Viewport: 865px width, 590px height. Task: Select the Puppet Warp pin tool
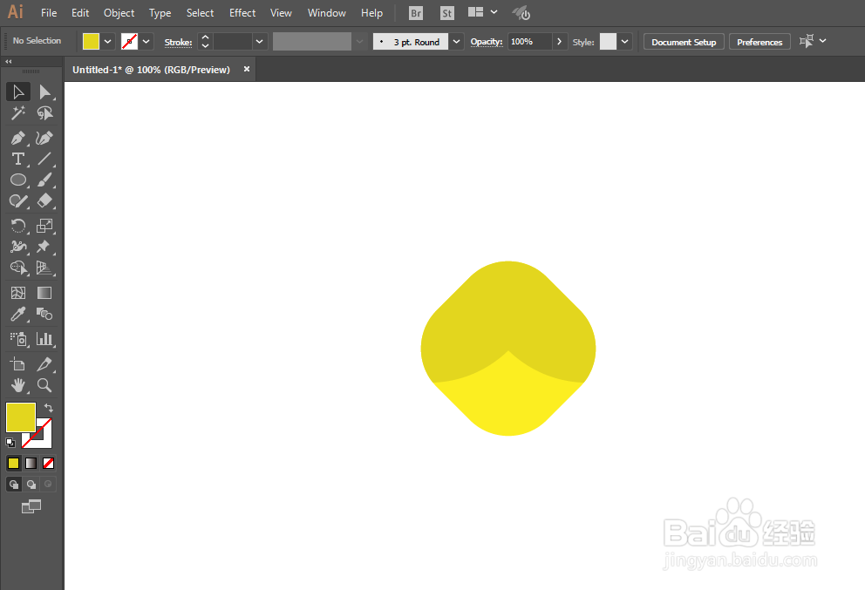pos(44,247)
